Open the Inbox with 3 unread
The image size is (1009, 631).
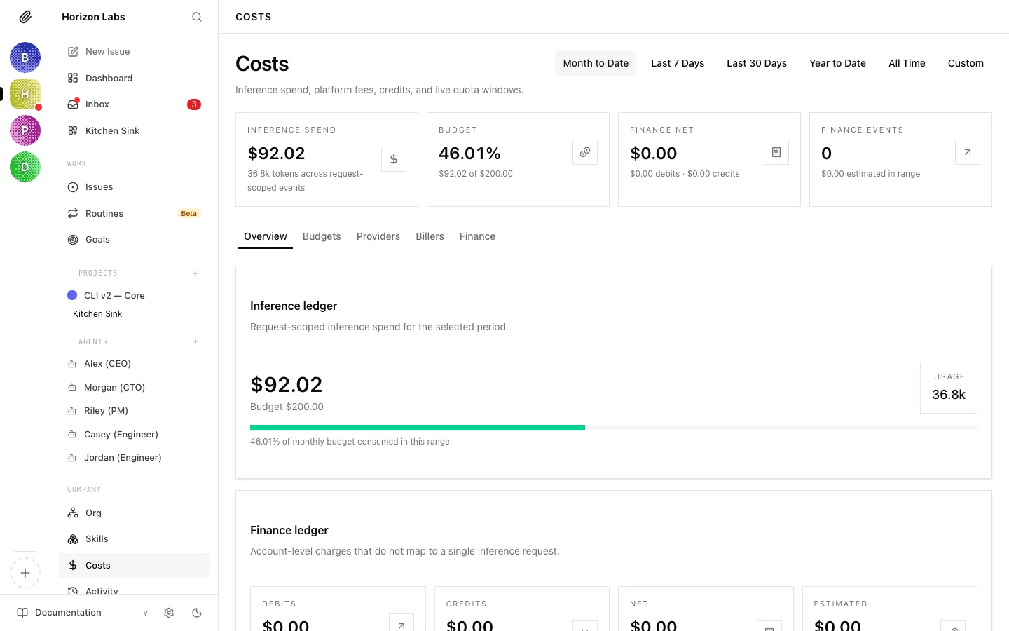coord(135,104)
